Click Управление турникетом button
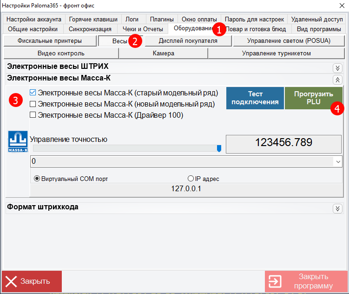349x294 pixels. click(277, 53)
